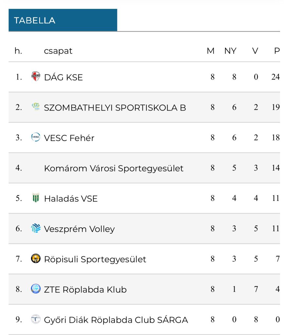Open Röpisuli Sportegyesület team name link

(95, 259)
